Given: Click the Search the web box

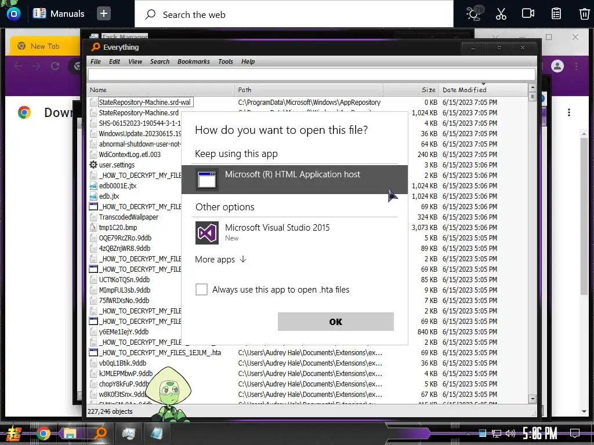Looking at the screenshot, I should coord(294,14).
